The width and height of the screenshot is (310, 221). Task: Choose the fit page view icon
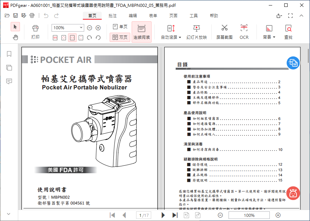[64, 37]
